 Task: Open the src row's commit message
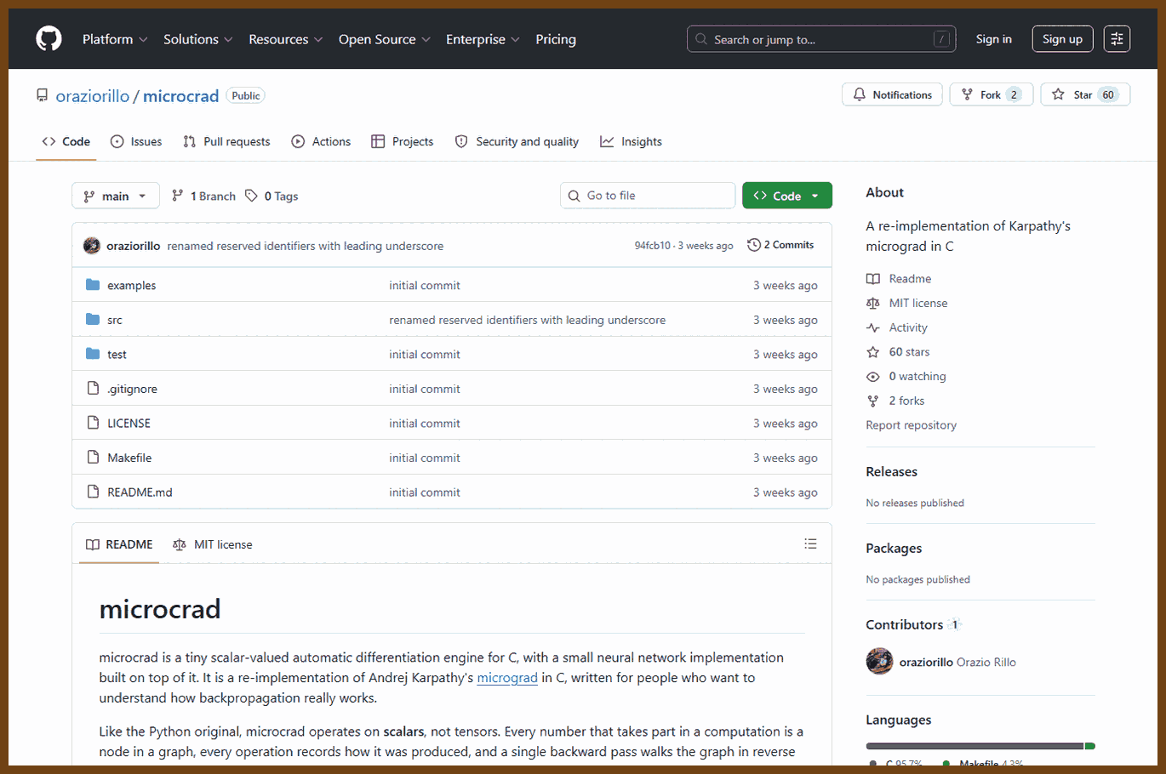(x=528, y=321)
